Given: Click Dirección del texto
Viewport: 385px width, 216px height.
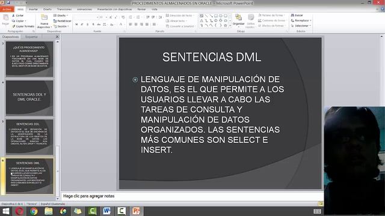Looking at the screenshot, I should click(180, 16).
